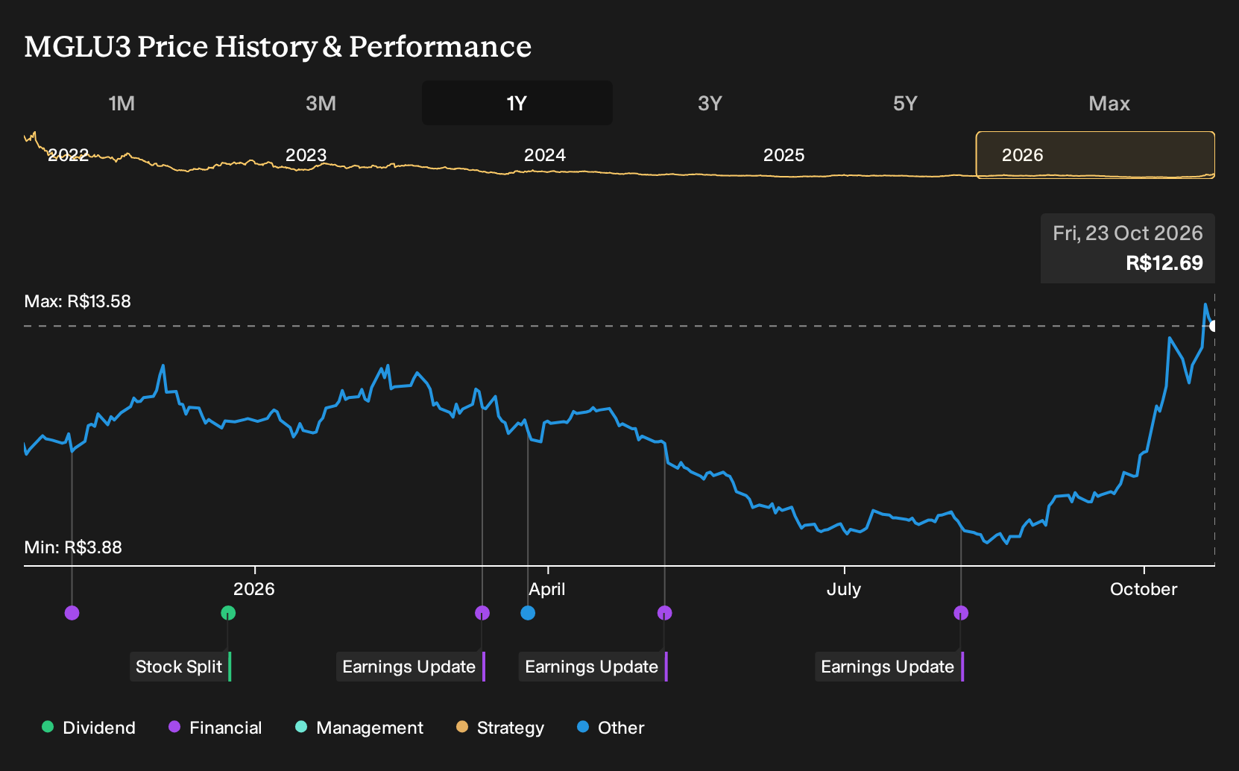Click the MGLU3 Price History & Performance heading
The width and height of the screenshot is (1239, 771).
click(278, 46)
